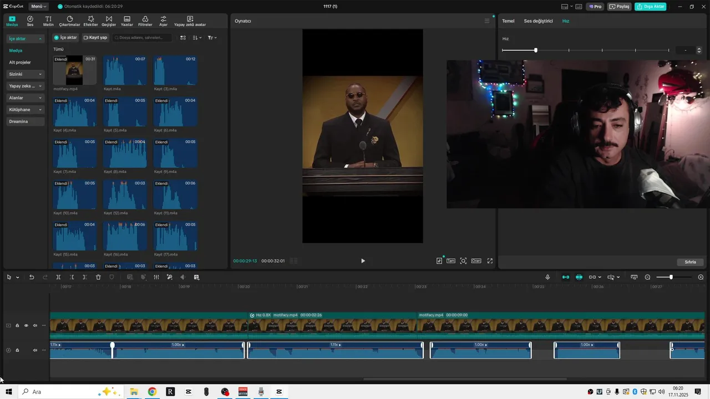
Task: Open the Filtreler filters tab
Action: click(x=145, y=21)
